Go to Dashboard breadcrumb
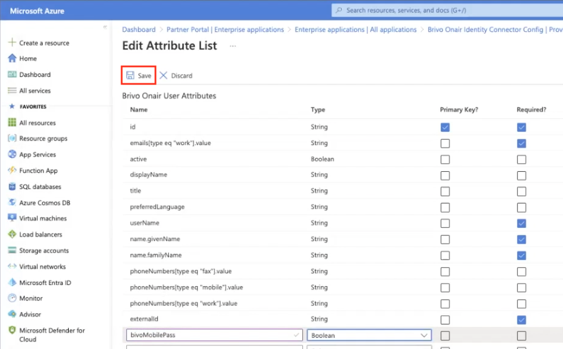Image resolution: width=563 pixels, height=349 pixels. [x=139, y=30]
